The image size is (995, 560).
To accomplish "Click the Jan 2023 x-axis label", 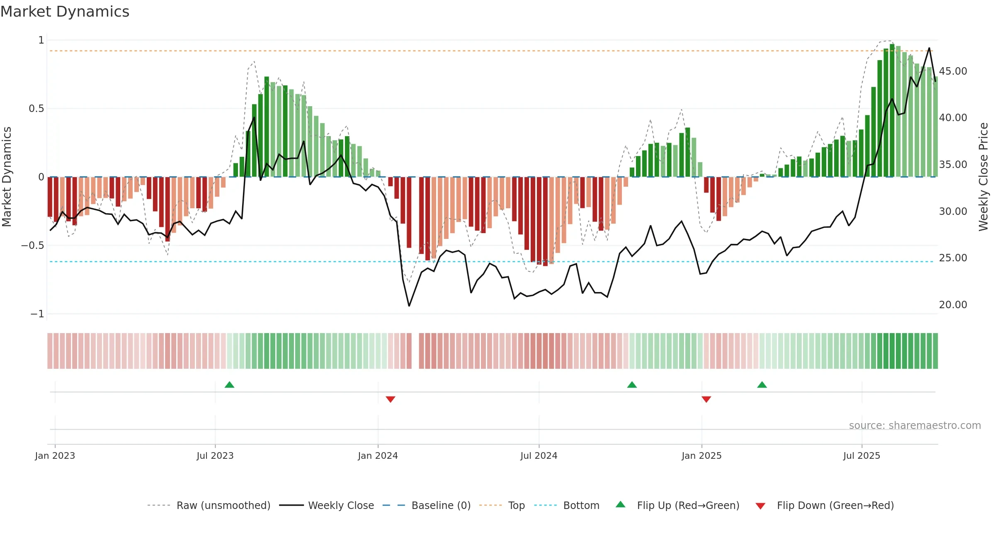I will click(x=55, y=455).
